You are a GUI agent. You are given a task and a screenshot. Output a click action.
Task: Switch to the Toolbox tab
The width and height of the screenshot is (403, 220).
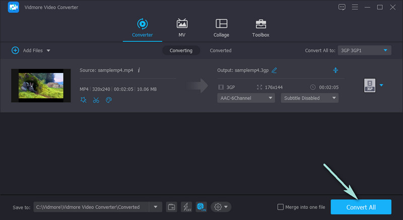(x=260, y=28)
